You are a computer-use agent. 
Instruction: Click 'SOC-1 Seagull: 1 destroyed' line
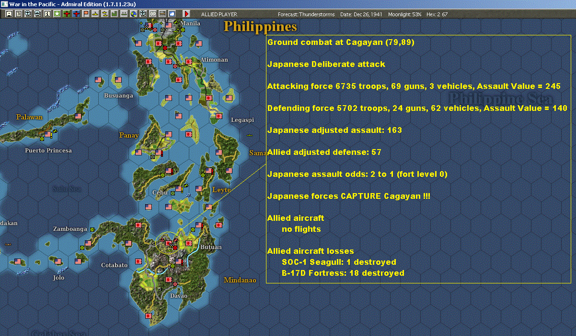click(339, 262)
